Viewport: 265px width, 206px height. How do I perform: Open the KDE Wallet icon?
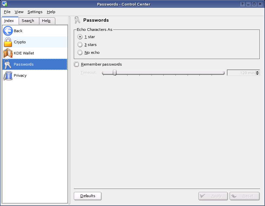click(x=8, y=53)
